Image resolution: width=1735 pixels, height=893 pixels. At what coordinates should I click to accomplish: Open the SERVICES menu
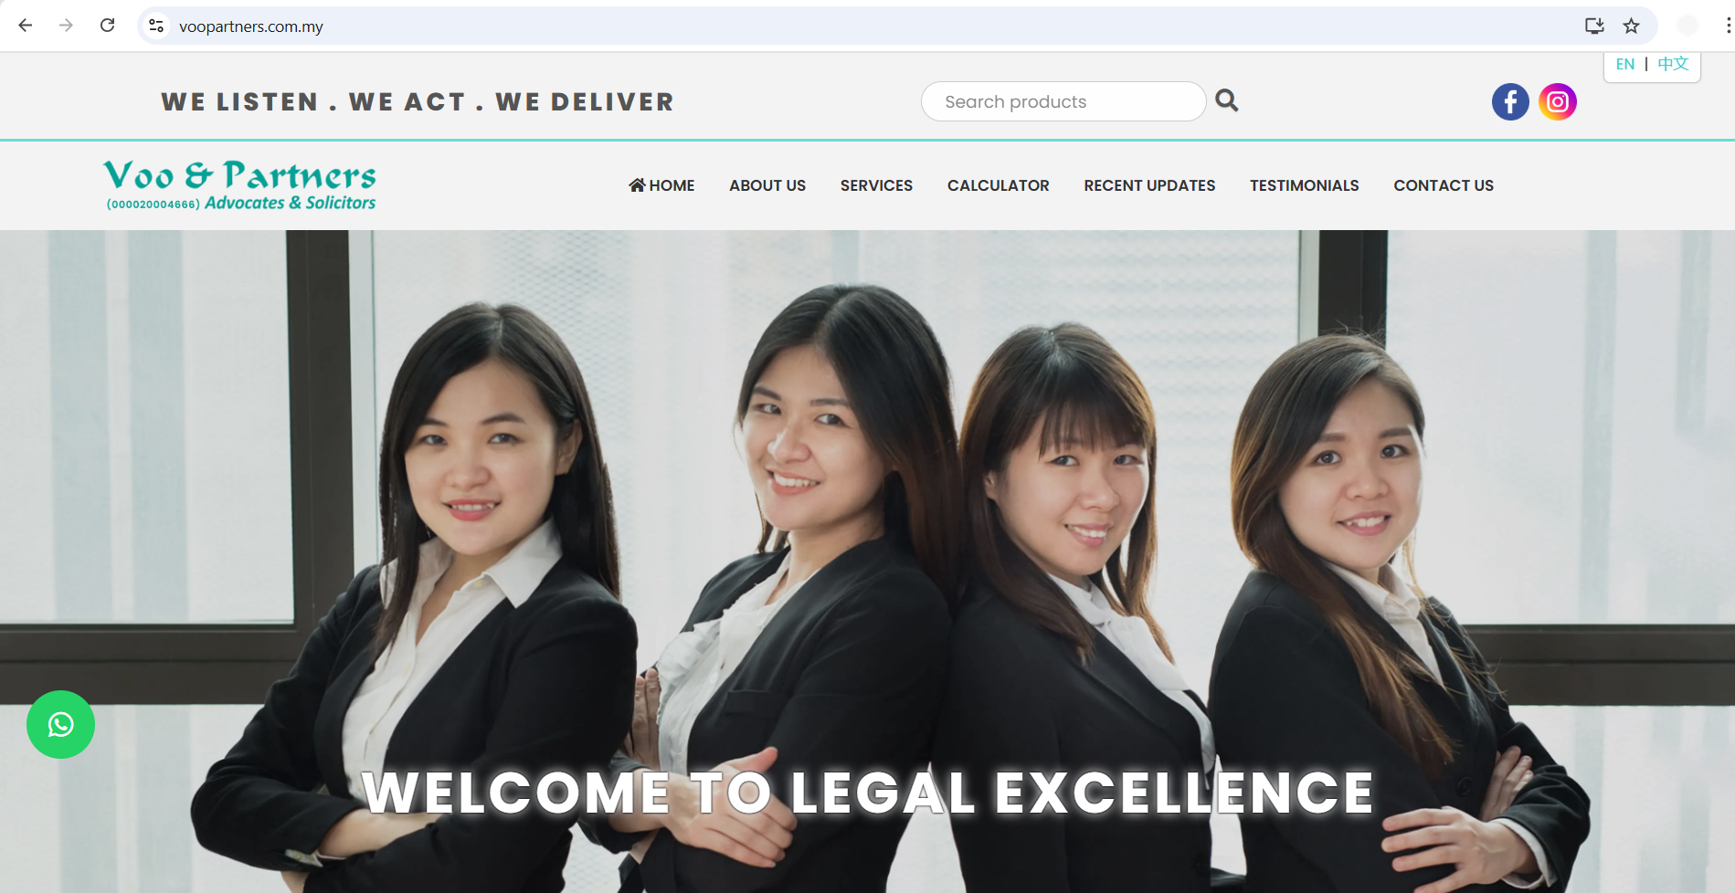pos(876,185)
